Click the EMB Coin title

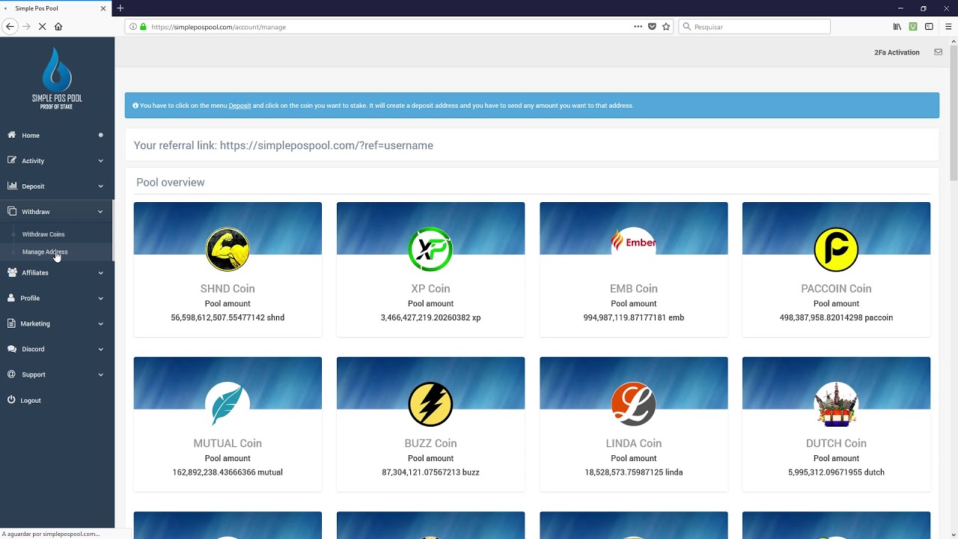coord(633,288)
